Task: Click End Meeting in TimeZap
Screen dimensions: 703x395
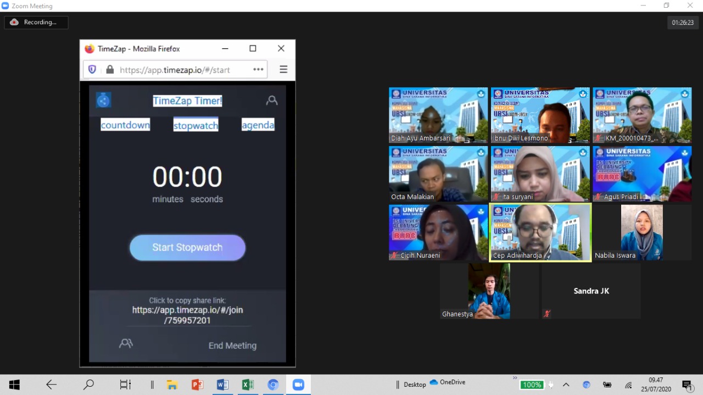Action: (x=232, y=346)
